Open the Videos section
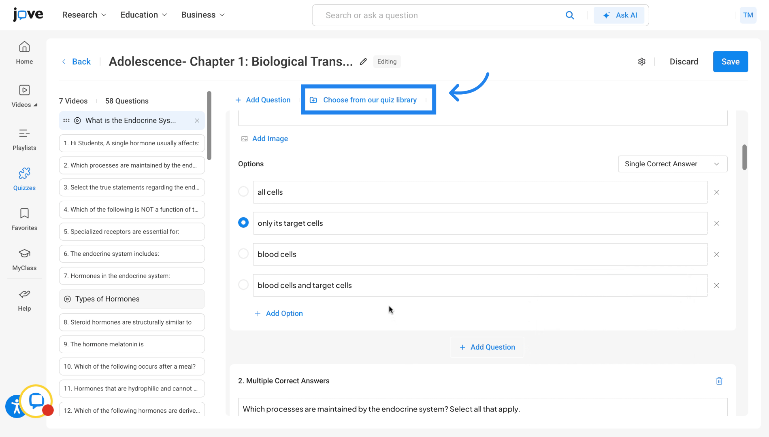 pyautogui.click(x=24, y=95)
